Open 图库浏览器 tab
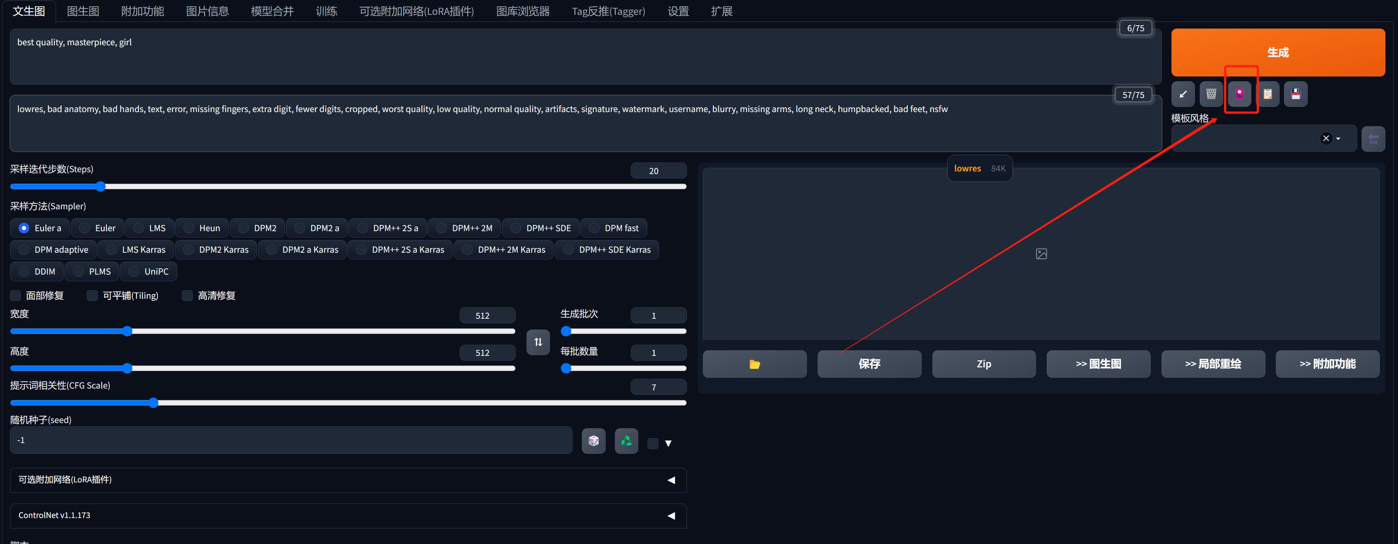The image size is (1398, 544). coord(522,11)
